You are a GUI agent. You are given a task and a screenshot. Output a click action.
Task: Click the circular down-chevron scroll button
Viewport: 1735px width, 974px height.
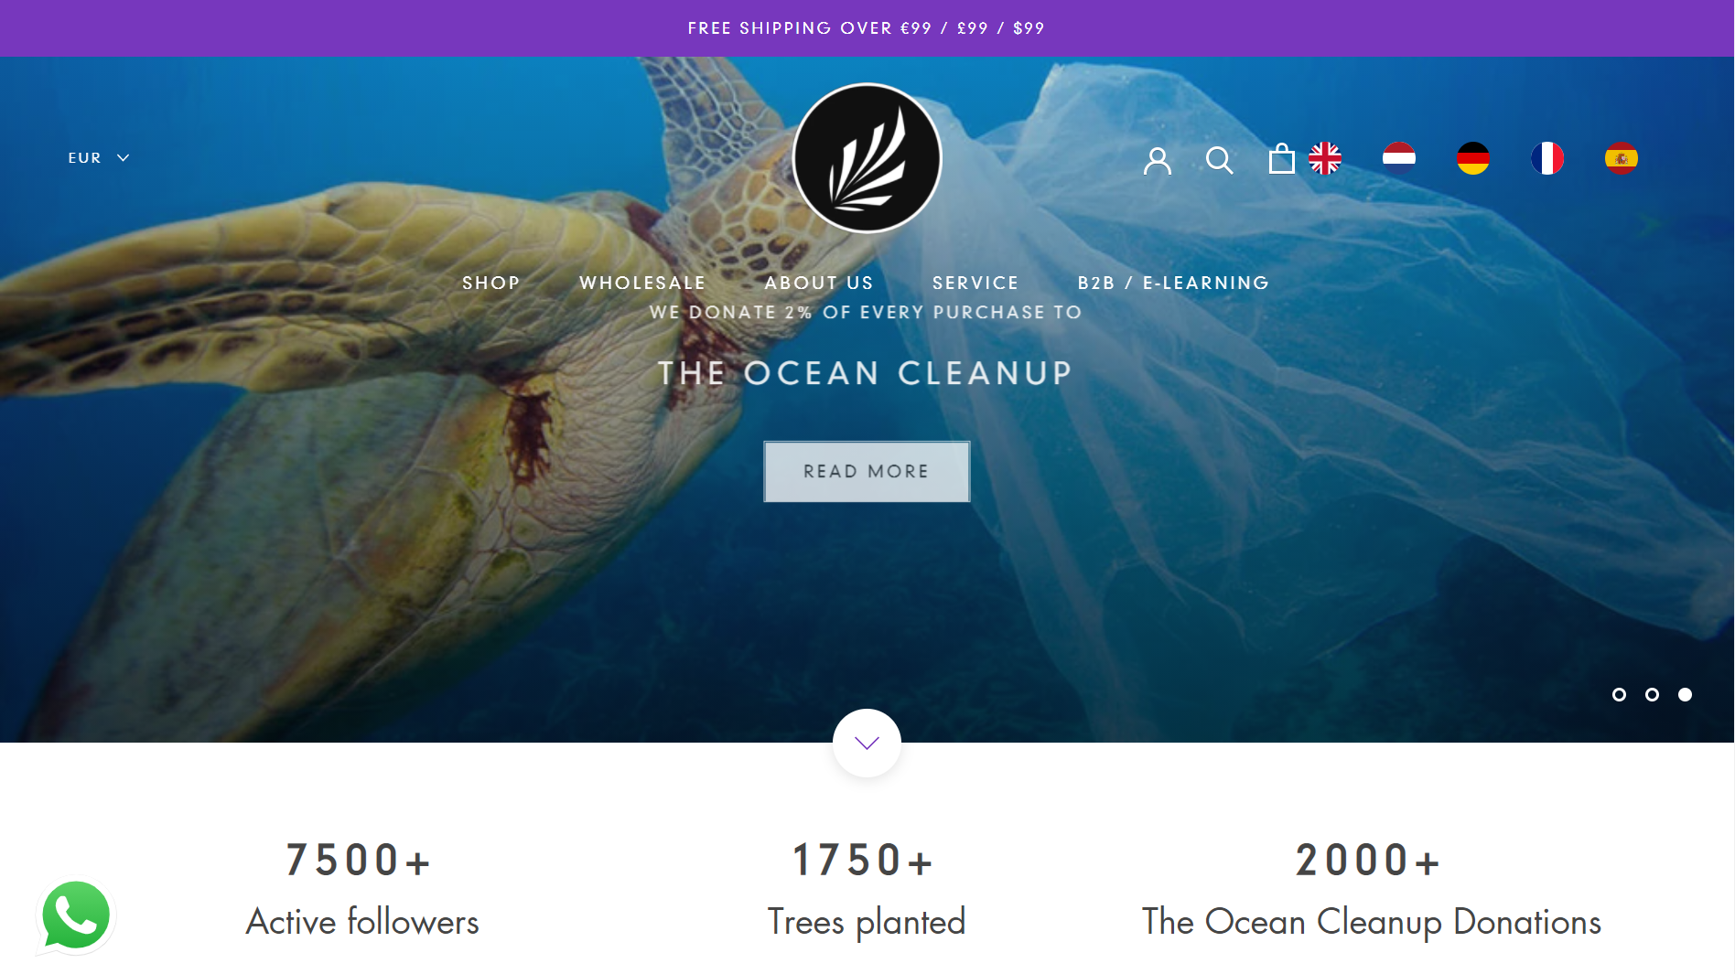(867, 743)
